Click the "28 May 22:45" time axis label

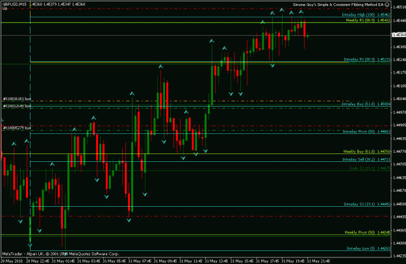[38, 261]
